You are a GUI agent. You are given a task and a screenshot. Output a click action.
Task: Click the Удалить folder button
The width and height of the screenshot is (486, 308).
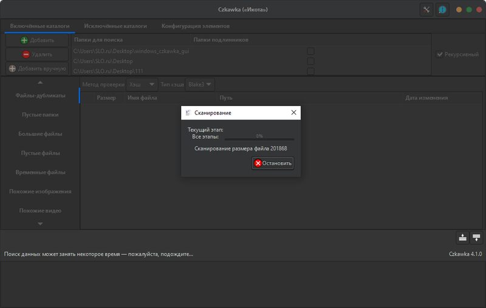point(37,55)
